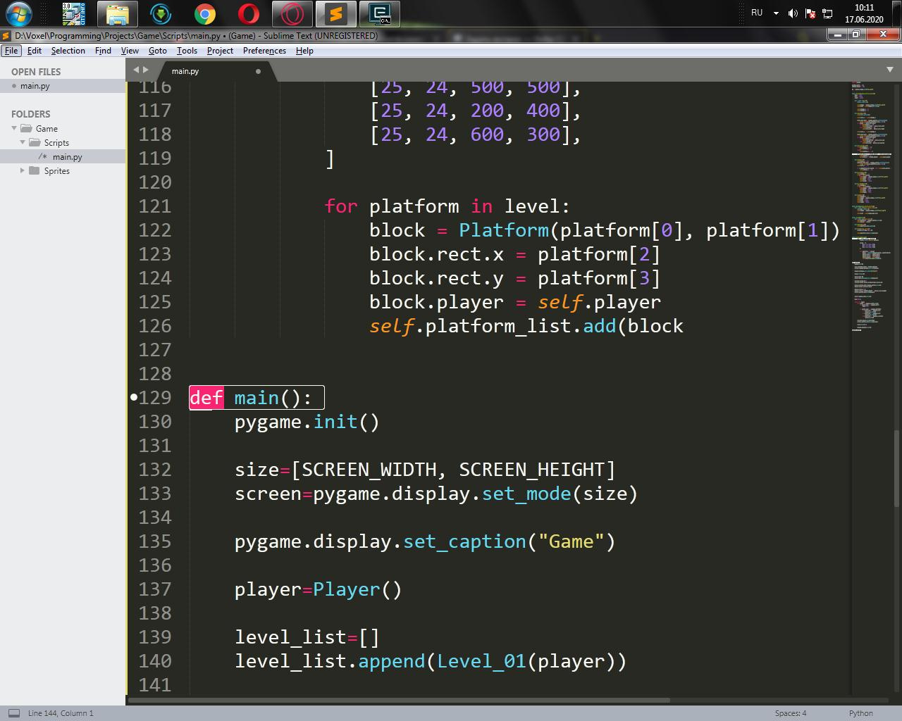Select the Scripts folder in sidebar
902x721 pixels.
56,142
